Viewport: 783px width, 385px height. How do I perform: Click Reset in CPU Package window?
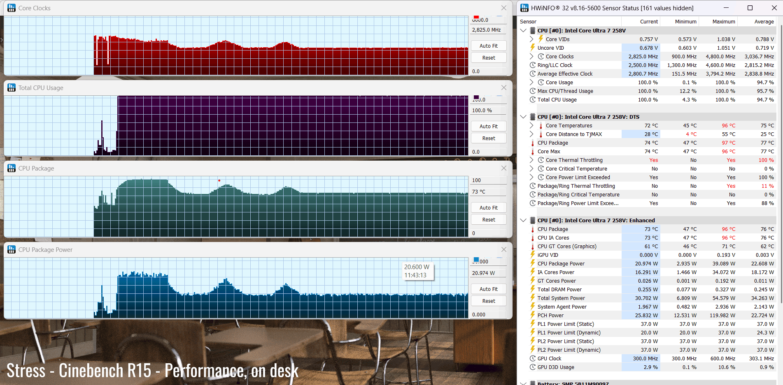coord(489,219)
